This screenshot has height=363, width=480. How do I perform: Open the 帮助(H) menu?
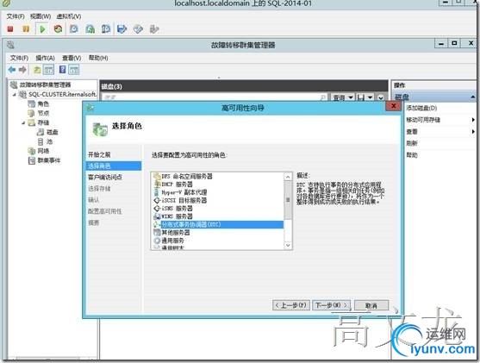[x=98, y=58]
